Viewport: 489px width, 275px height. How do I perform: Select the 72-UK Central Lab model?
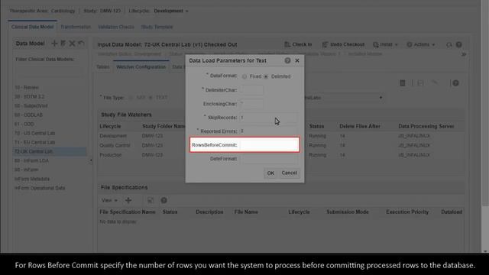(x=50, y=151)
